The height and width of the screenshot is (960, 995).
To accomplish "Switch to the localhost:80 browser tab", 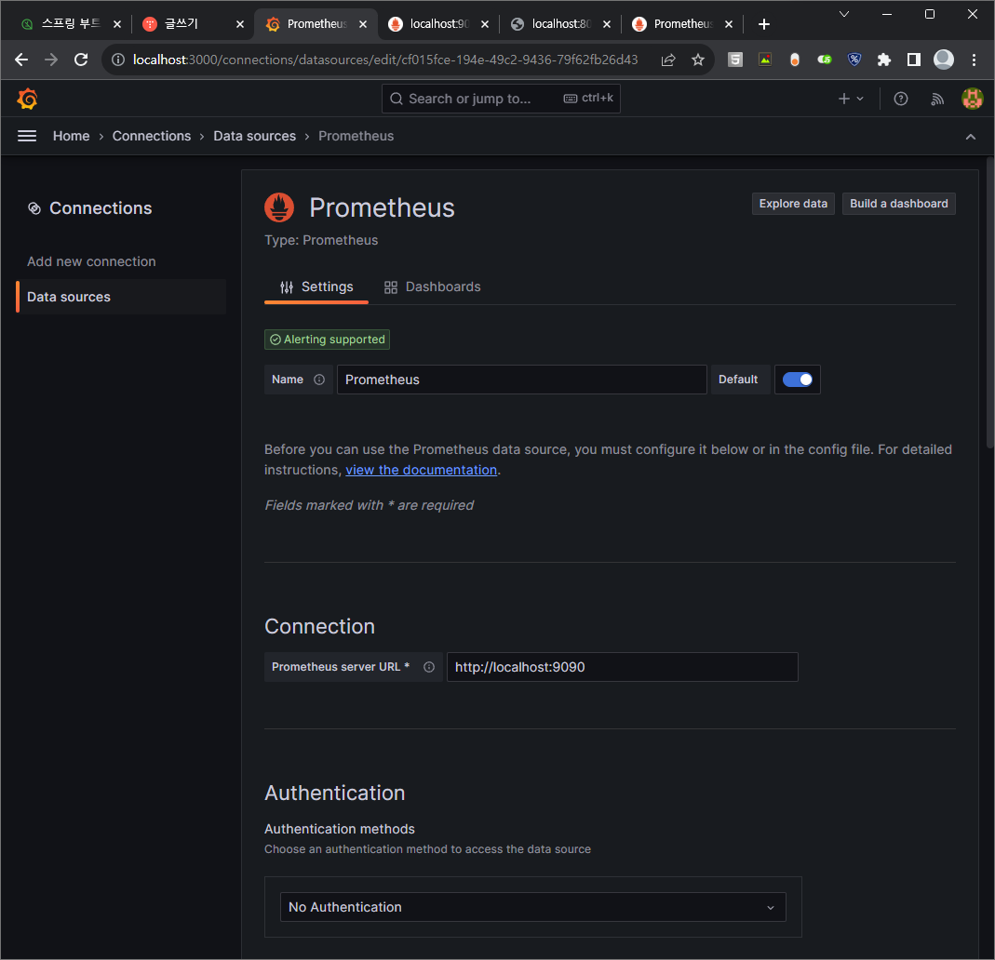I will 561,24.
